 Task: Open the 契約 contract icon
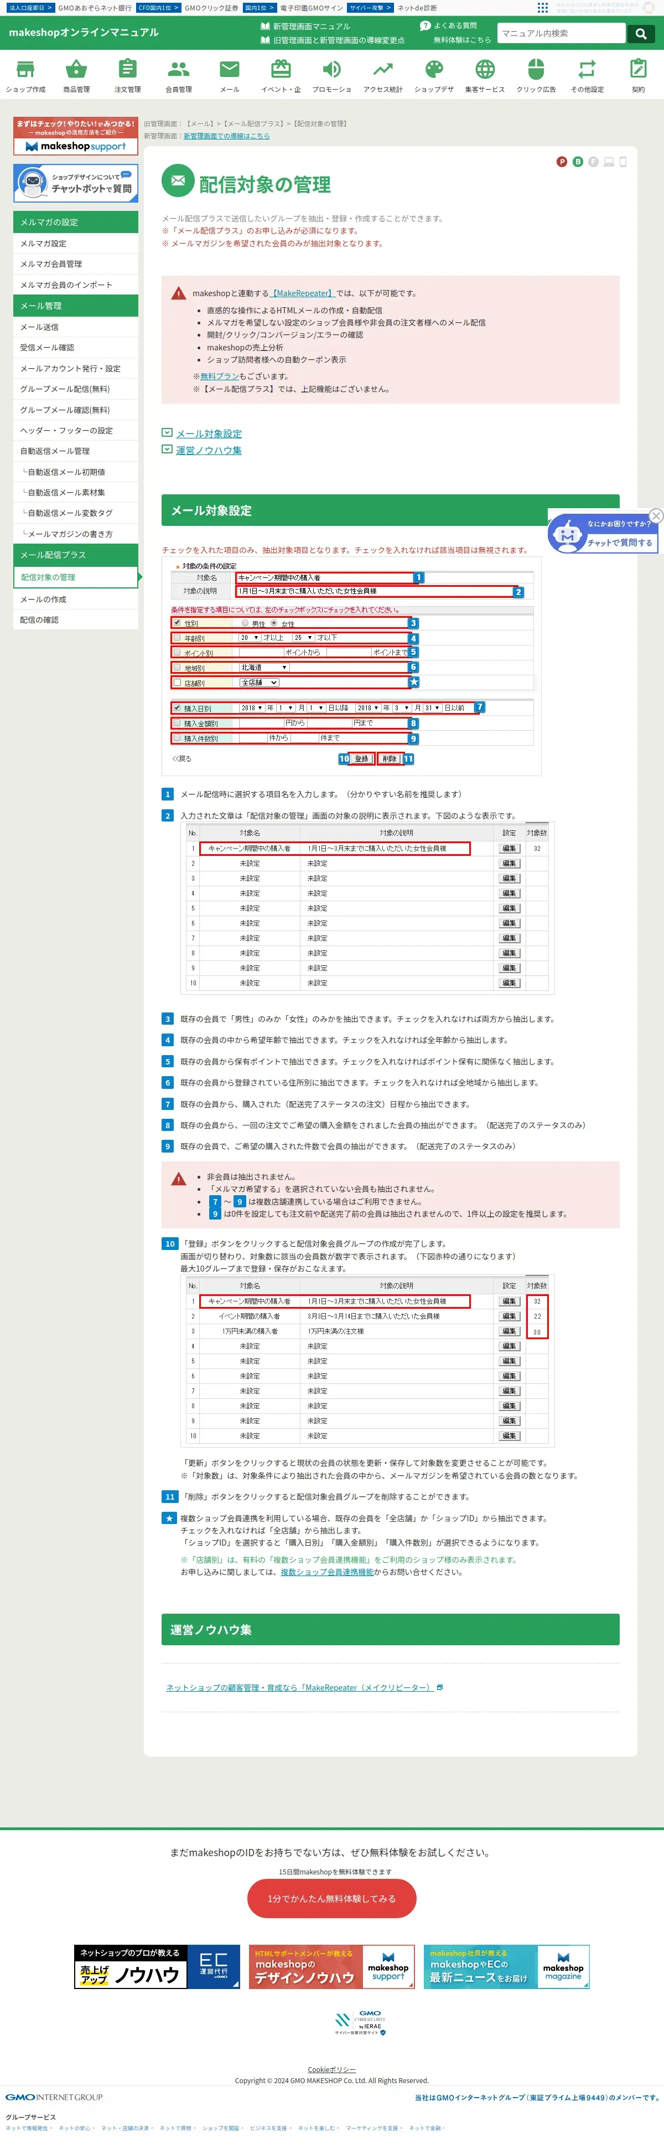[638, 69]
